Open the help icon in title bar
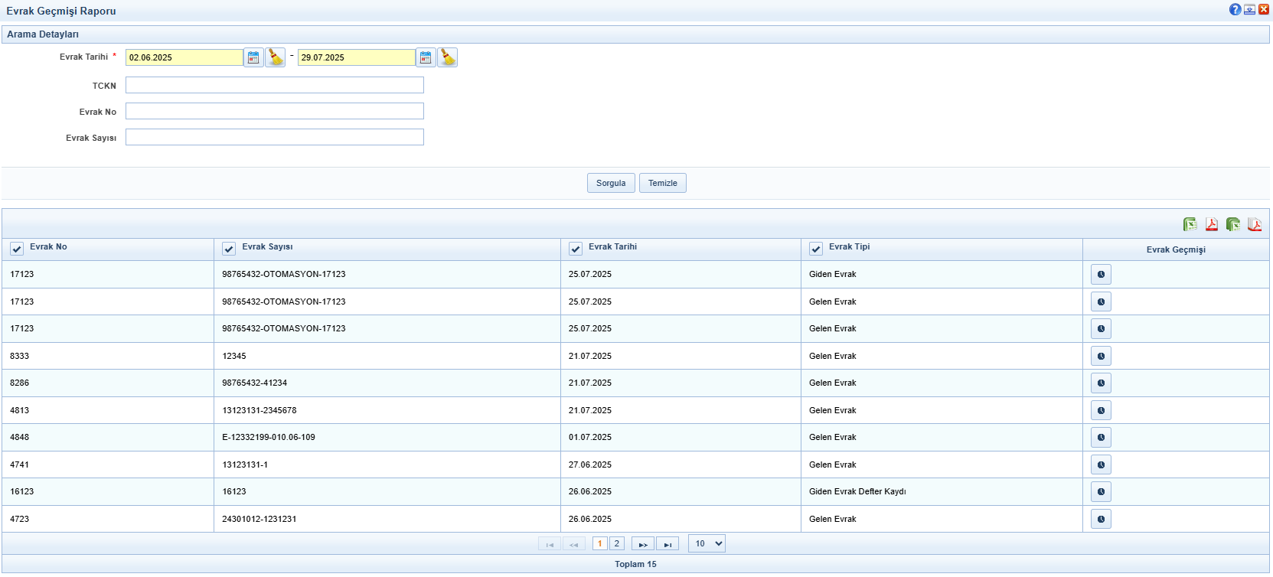The image size is (1273, 577). (1235, 10)
